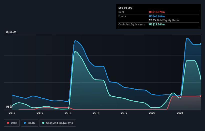Viewport: 205px width, 131px height.
Task: Click the blue Equity legend dot
Action: tap(25, 123)
